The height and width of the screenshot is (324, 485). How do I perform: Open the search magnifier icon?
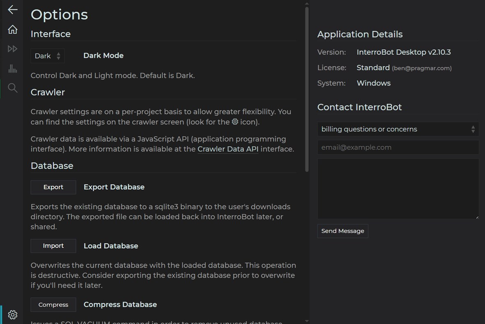click(13, 88)
